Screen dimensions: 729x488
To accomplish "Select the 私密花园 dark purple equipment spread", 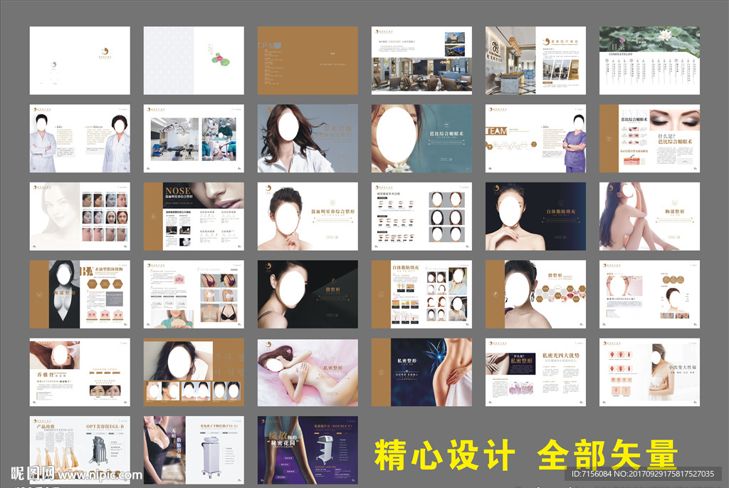I will (308, 449).
